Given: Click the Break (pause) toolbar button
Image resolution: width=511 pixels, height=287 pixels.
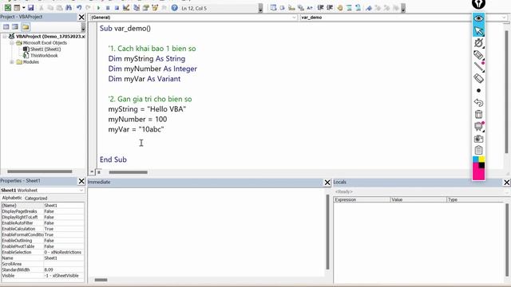Looking at the screenshot, I should pos(108,8).
